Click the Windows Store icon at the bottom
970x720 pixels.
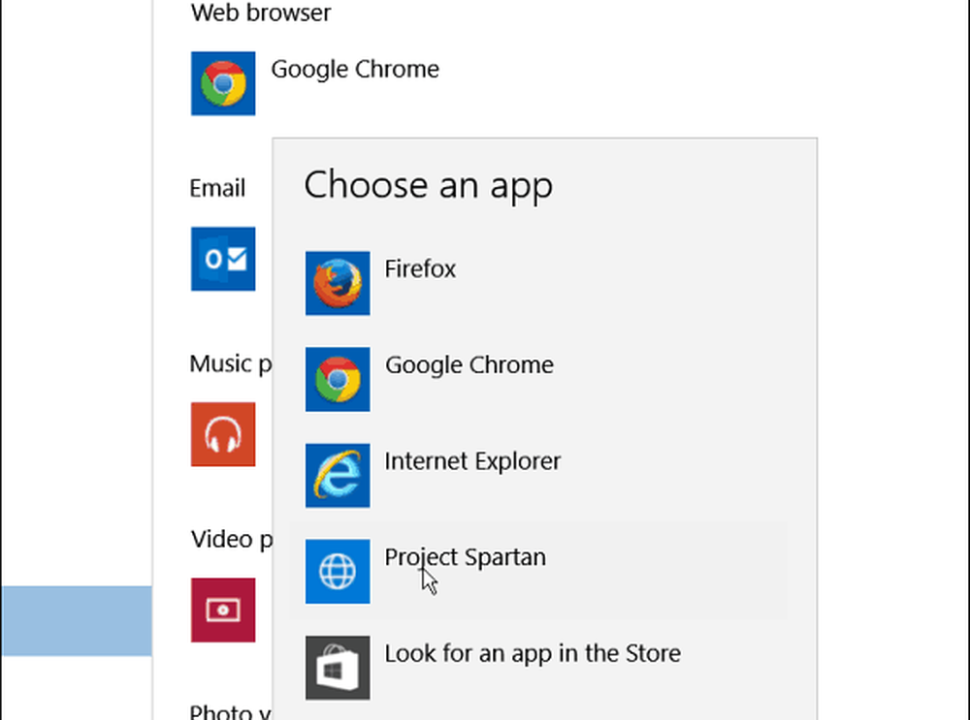pos(338,668)
